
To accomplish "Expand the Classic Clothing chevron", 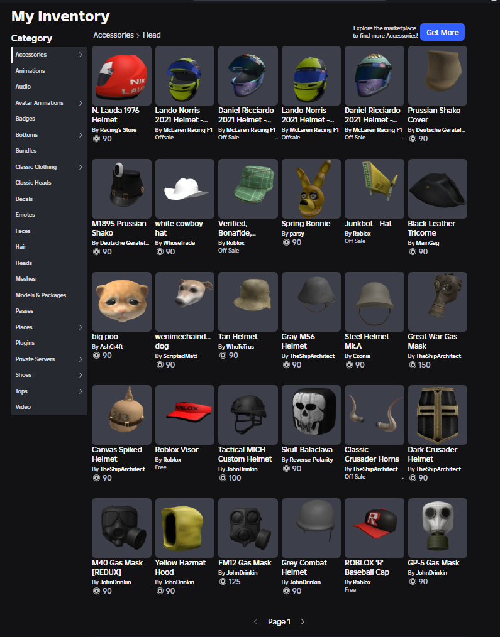I will click(81, 167).
